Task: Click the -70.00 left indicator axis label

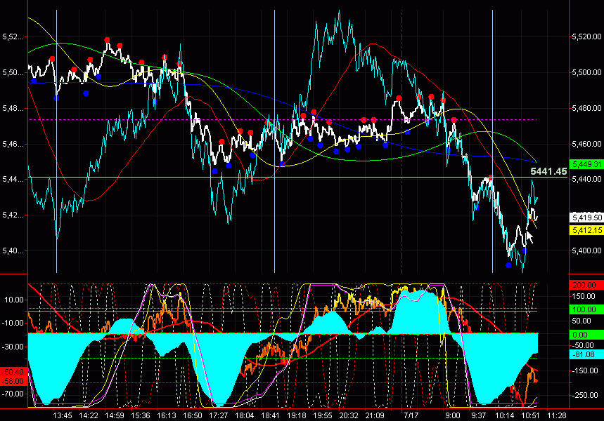Action: 13,394
